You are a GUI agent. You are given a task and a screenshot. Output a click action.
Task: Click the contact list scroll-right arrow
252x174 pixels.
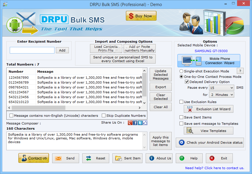point(140,108)
